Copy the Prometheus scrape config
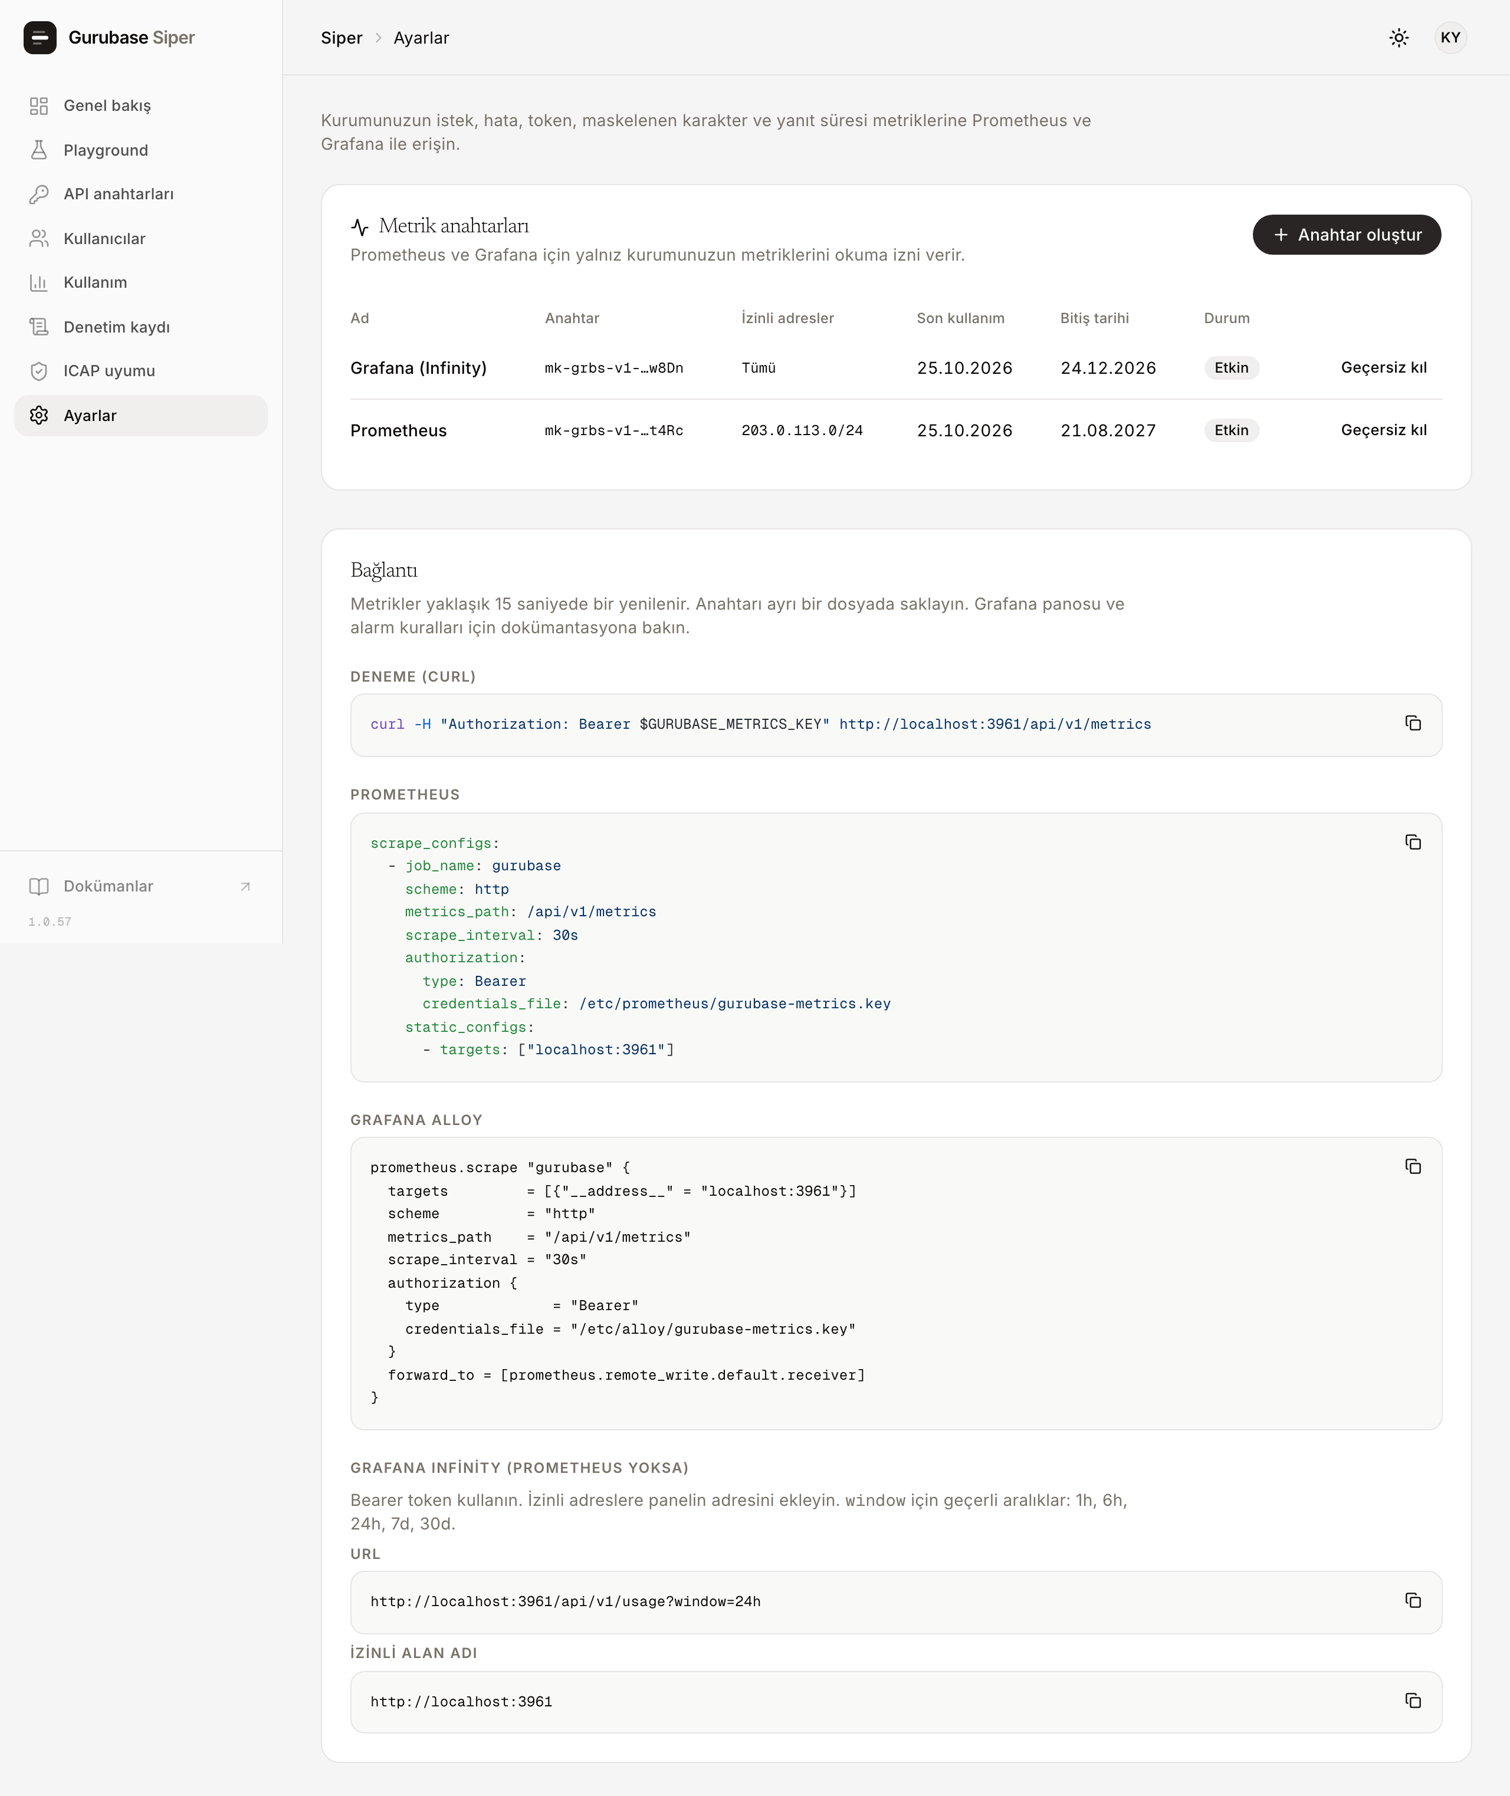Screen dimensions: 1510x1796 (1413, 842)
